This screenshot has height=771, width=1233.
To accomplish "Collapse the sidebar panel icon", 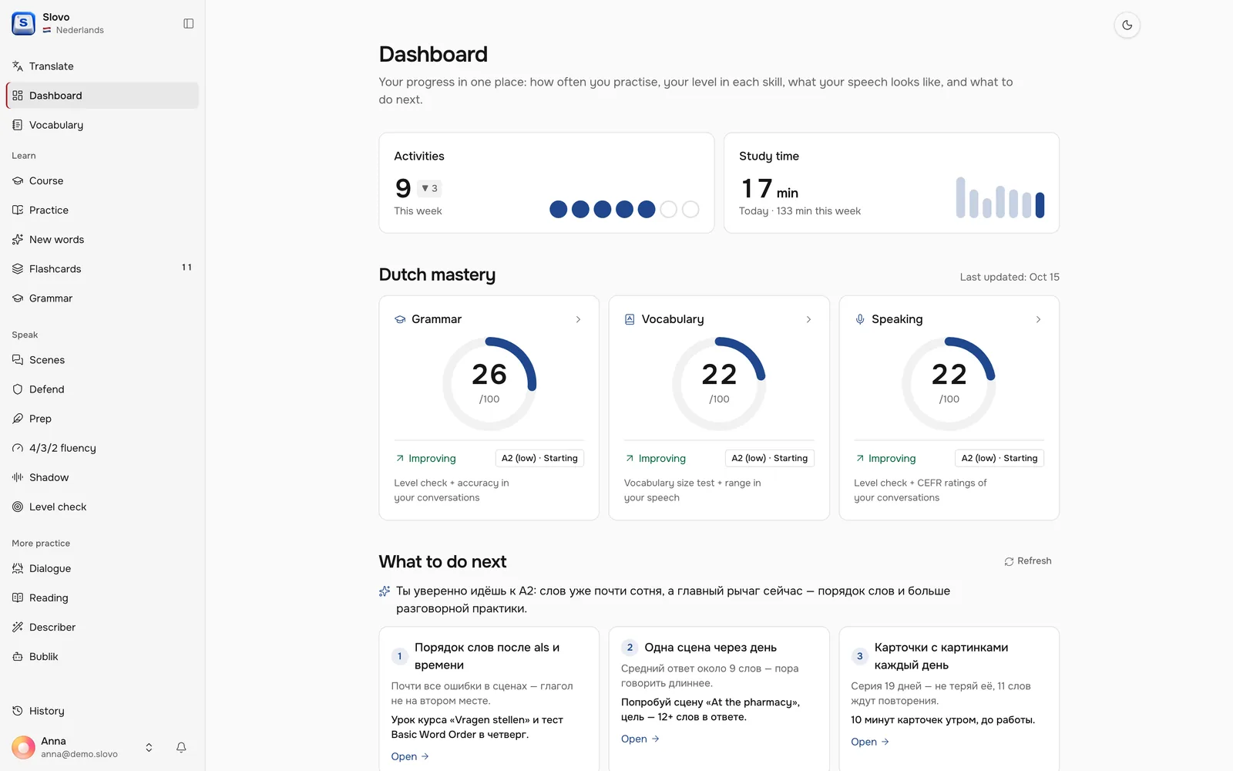I will [188, 24].
